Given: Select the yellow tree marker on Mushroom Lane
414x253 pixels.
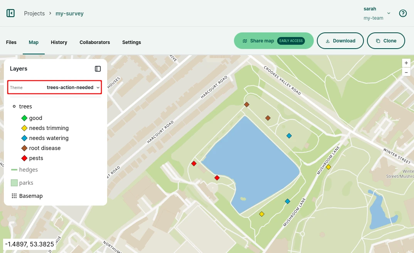Looking at the screenshot, I should (x=328, y=167).
